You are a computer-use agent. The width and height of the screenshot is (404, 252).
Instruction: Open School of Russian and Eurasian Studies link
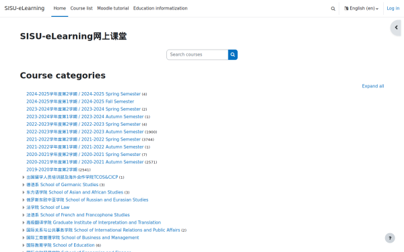pos(88,200)
